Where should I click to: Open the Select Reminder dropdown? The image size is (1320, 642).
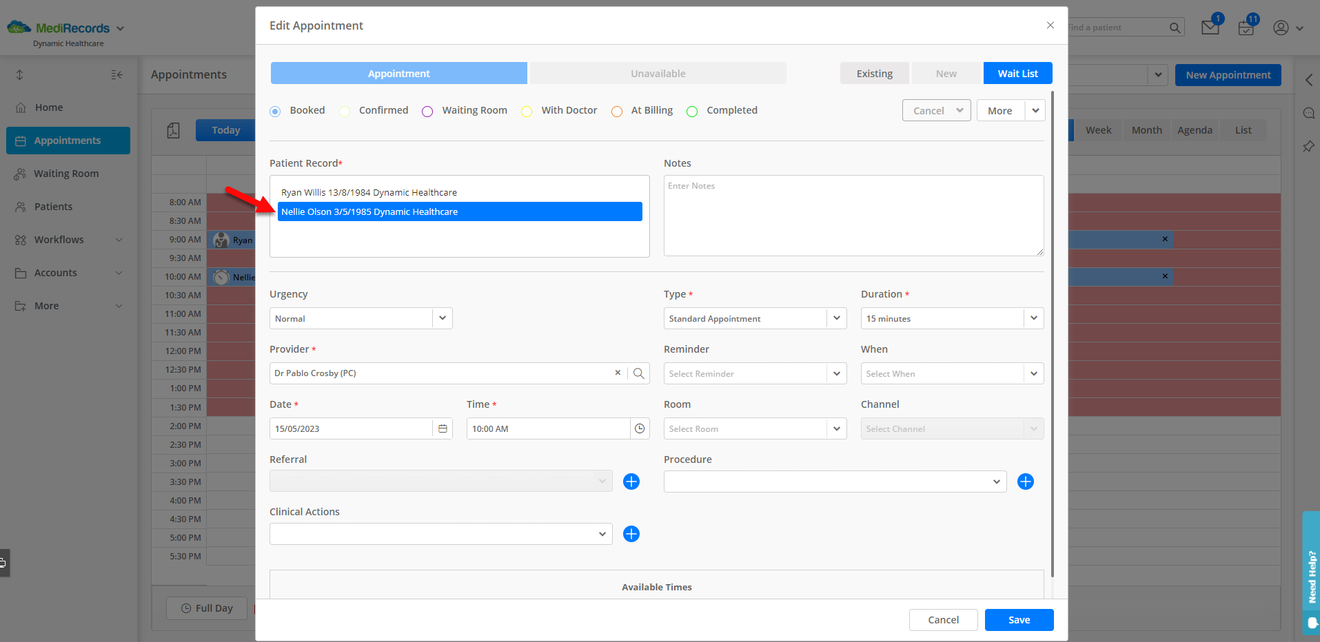point(755,373)
